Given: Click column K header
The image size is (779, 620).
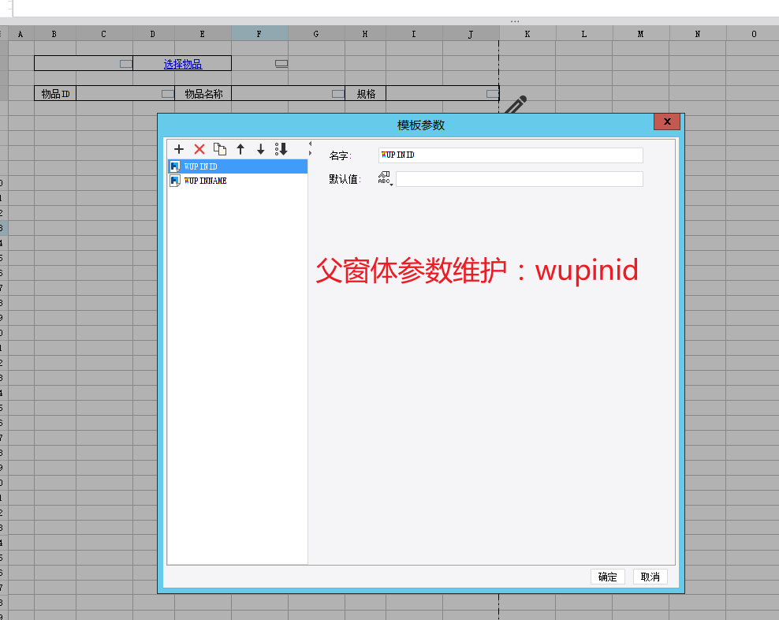Looking at the screenshot, I should coord(527,34).
